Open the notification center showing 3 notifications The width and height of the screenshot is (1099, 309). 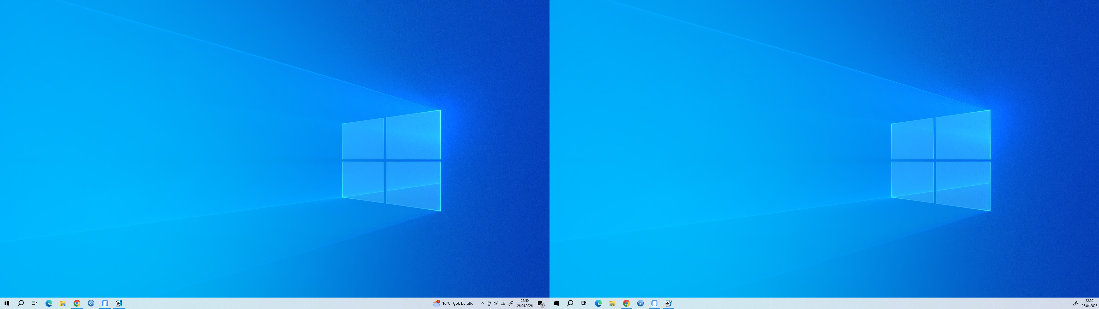pos(541,304)
